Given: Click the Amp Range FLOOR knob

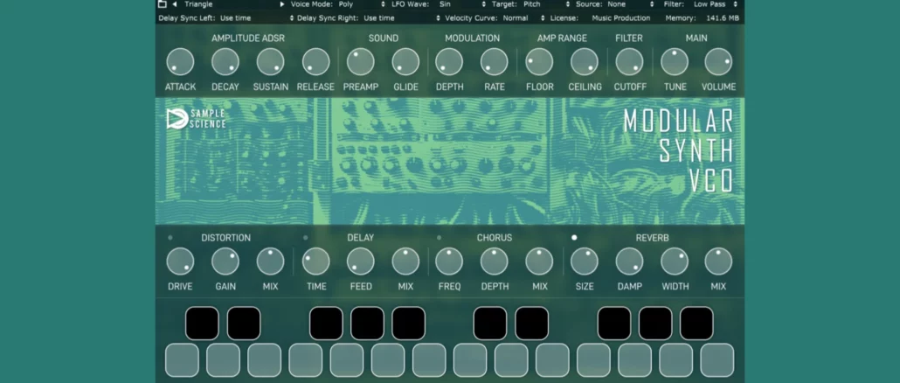Looking at the screenshot, I should pyautogui.click(x=539, y=62).
